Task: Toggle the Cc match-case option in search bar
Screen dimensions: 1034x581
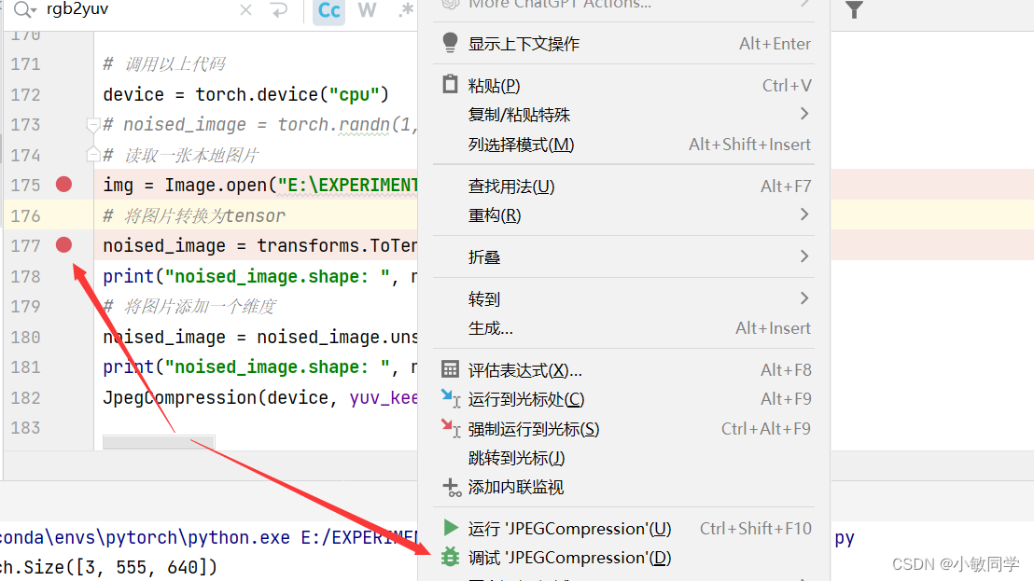Action: pyautogui.click(x=328, y=10)
